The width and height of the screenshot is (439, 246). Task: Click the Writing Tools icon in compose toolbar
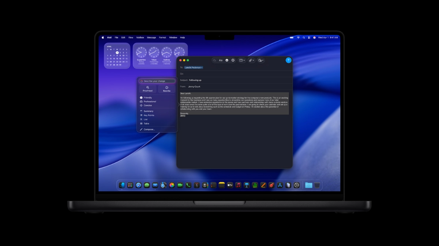point(233,60)
